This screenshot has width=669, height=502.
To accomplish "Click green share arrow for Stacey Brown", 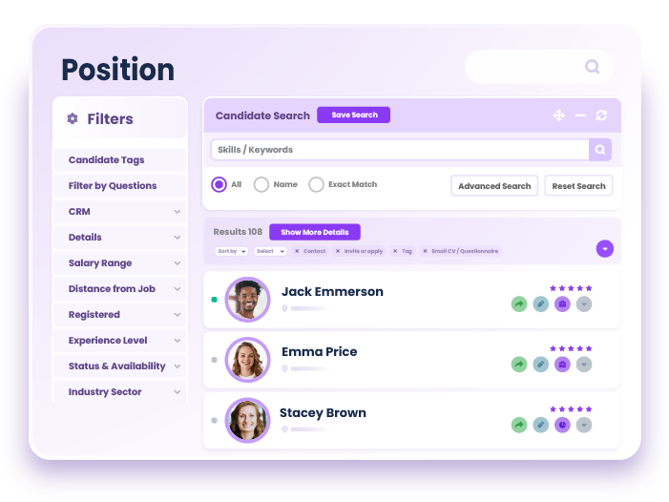I will coord(519,425).
